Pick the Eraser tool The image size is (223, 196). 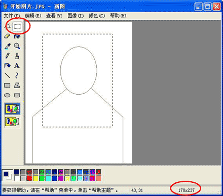tap(7, 36)
